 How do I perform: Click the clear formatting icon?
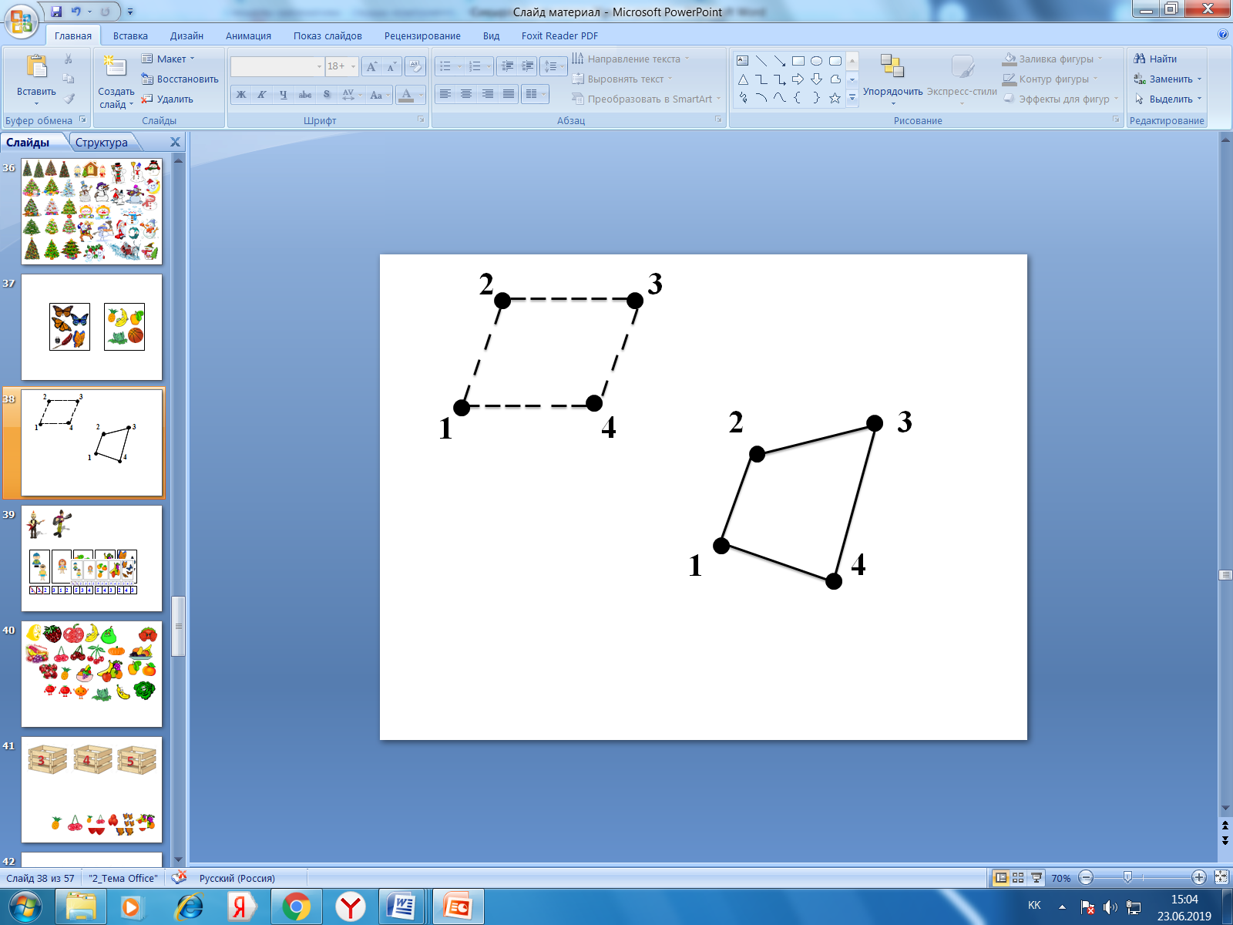[x=415, y=66]
